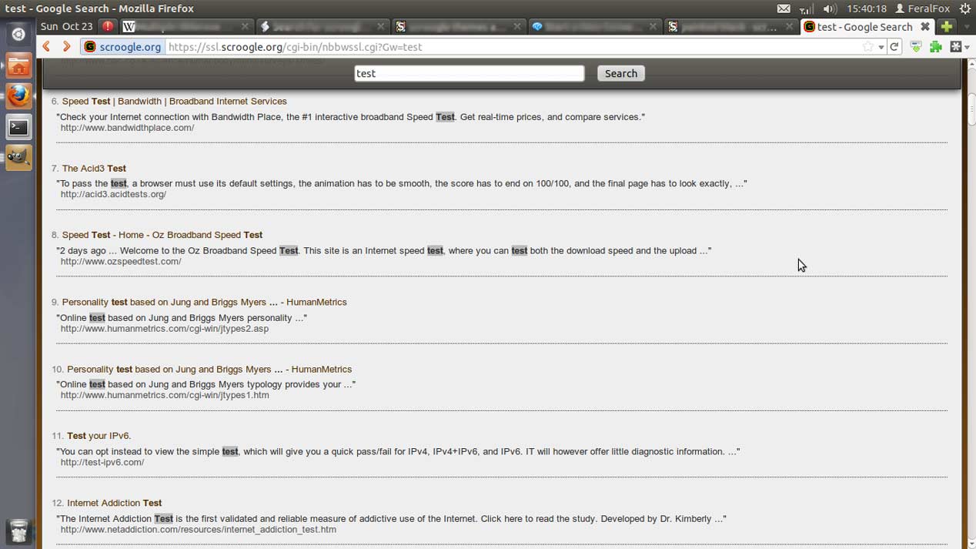This screenshot has width=976, height=549.
Task: Open the 15:40:18 clock menu
Action: click(866, 8)
